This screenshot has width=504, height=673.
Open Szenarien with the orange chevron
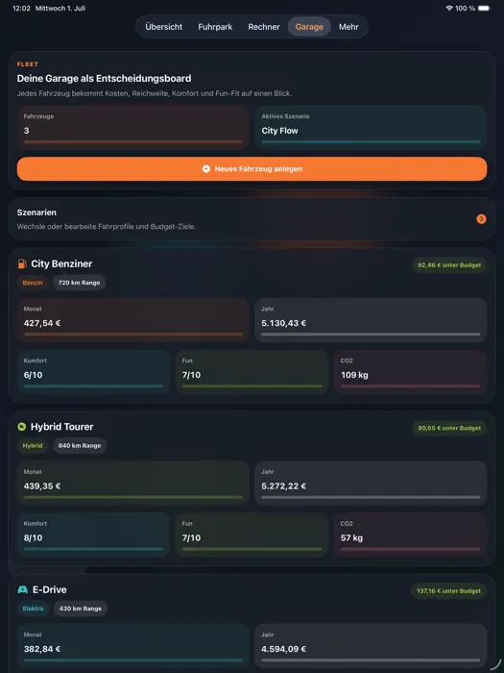coord(481,219)
